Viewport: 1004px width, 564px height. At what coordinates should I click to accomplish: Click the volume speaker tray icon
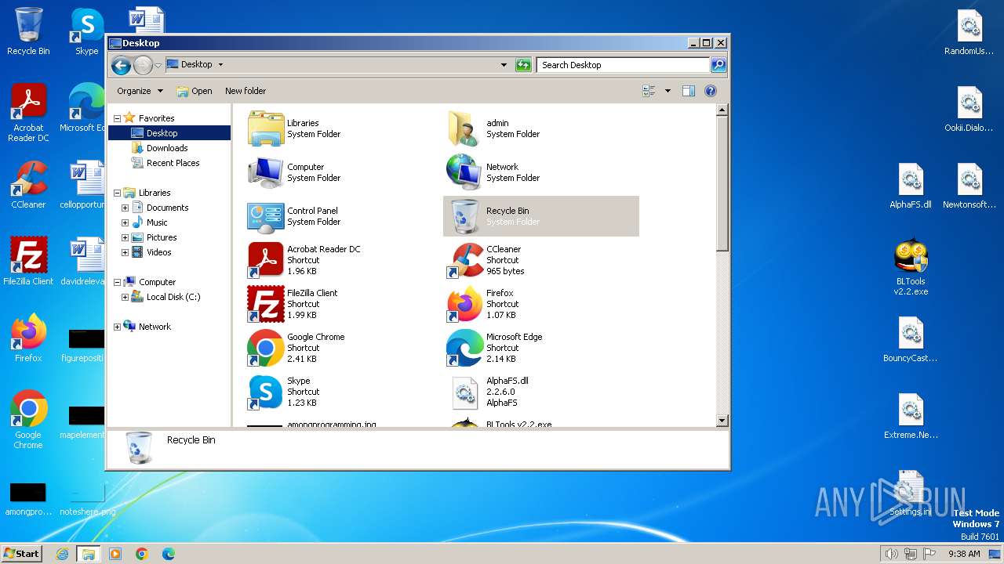(891, 554)
